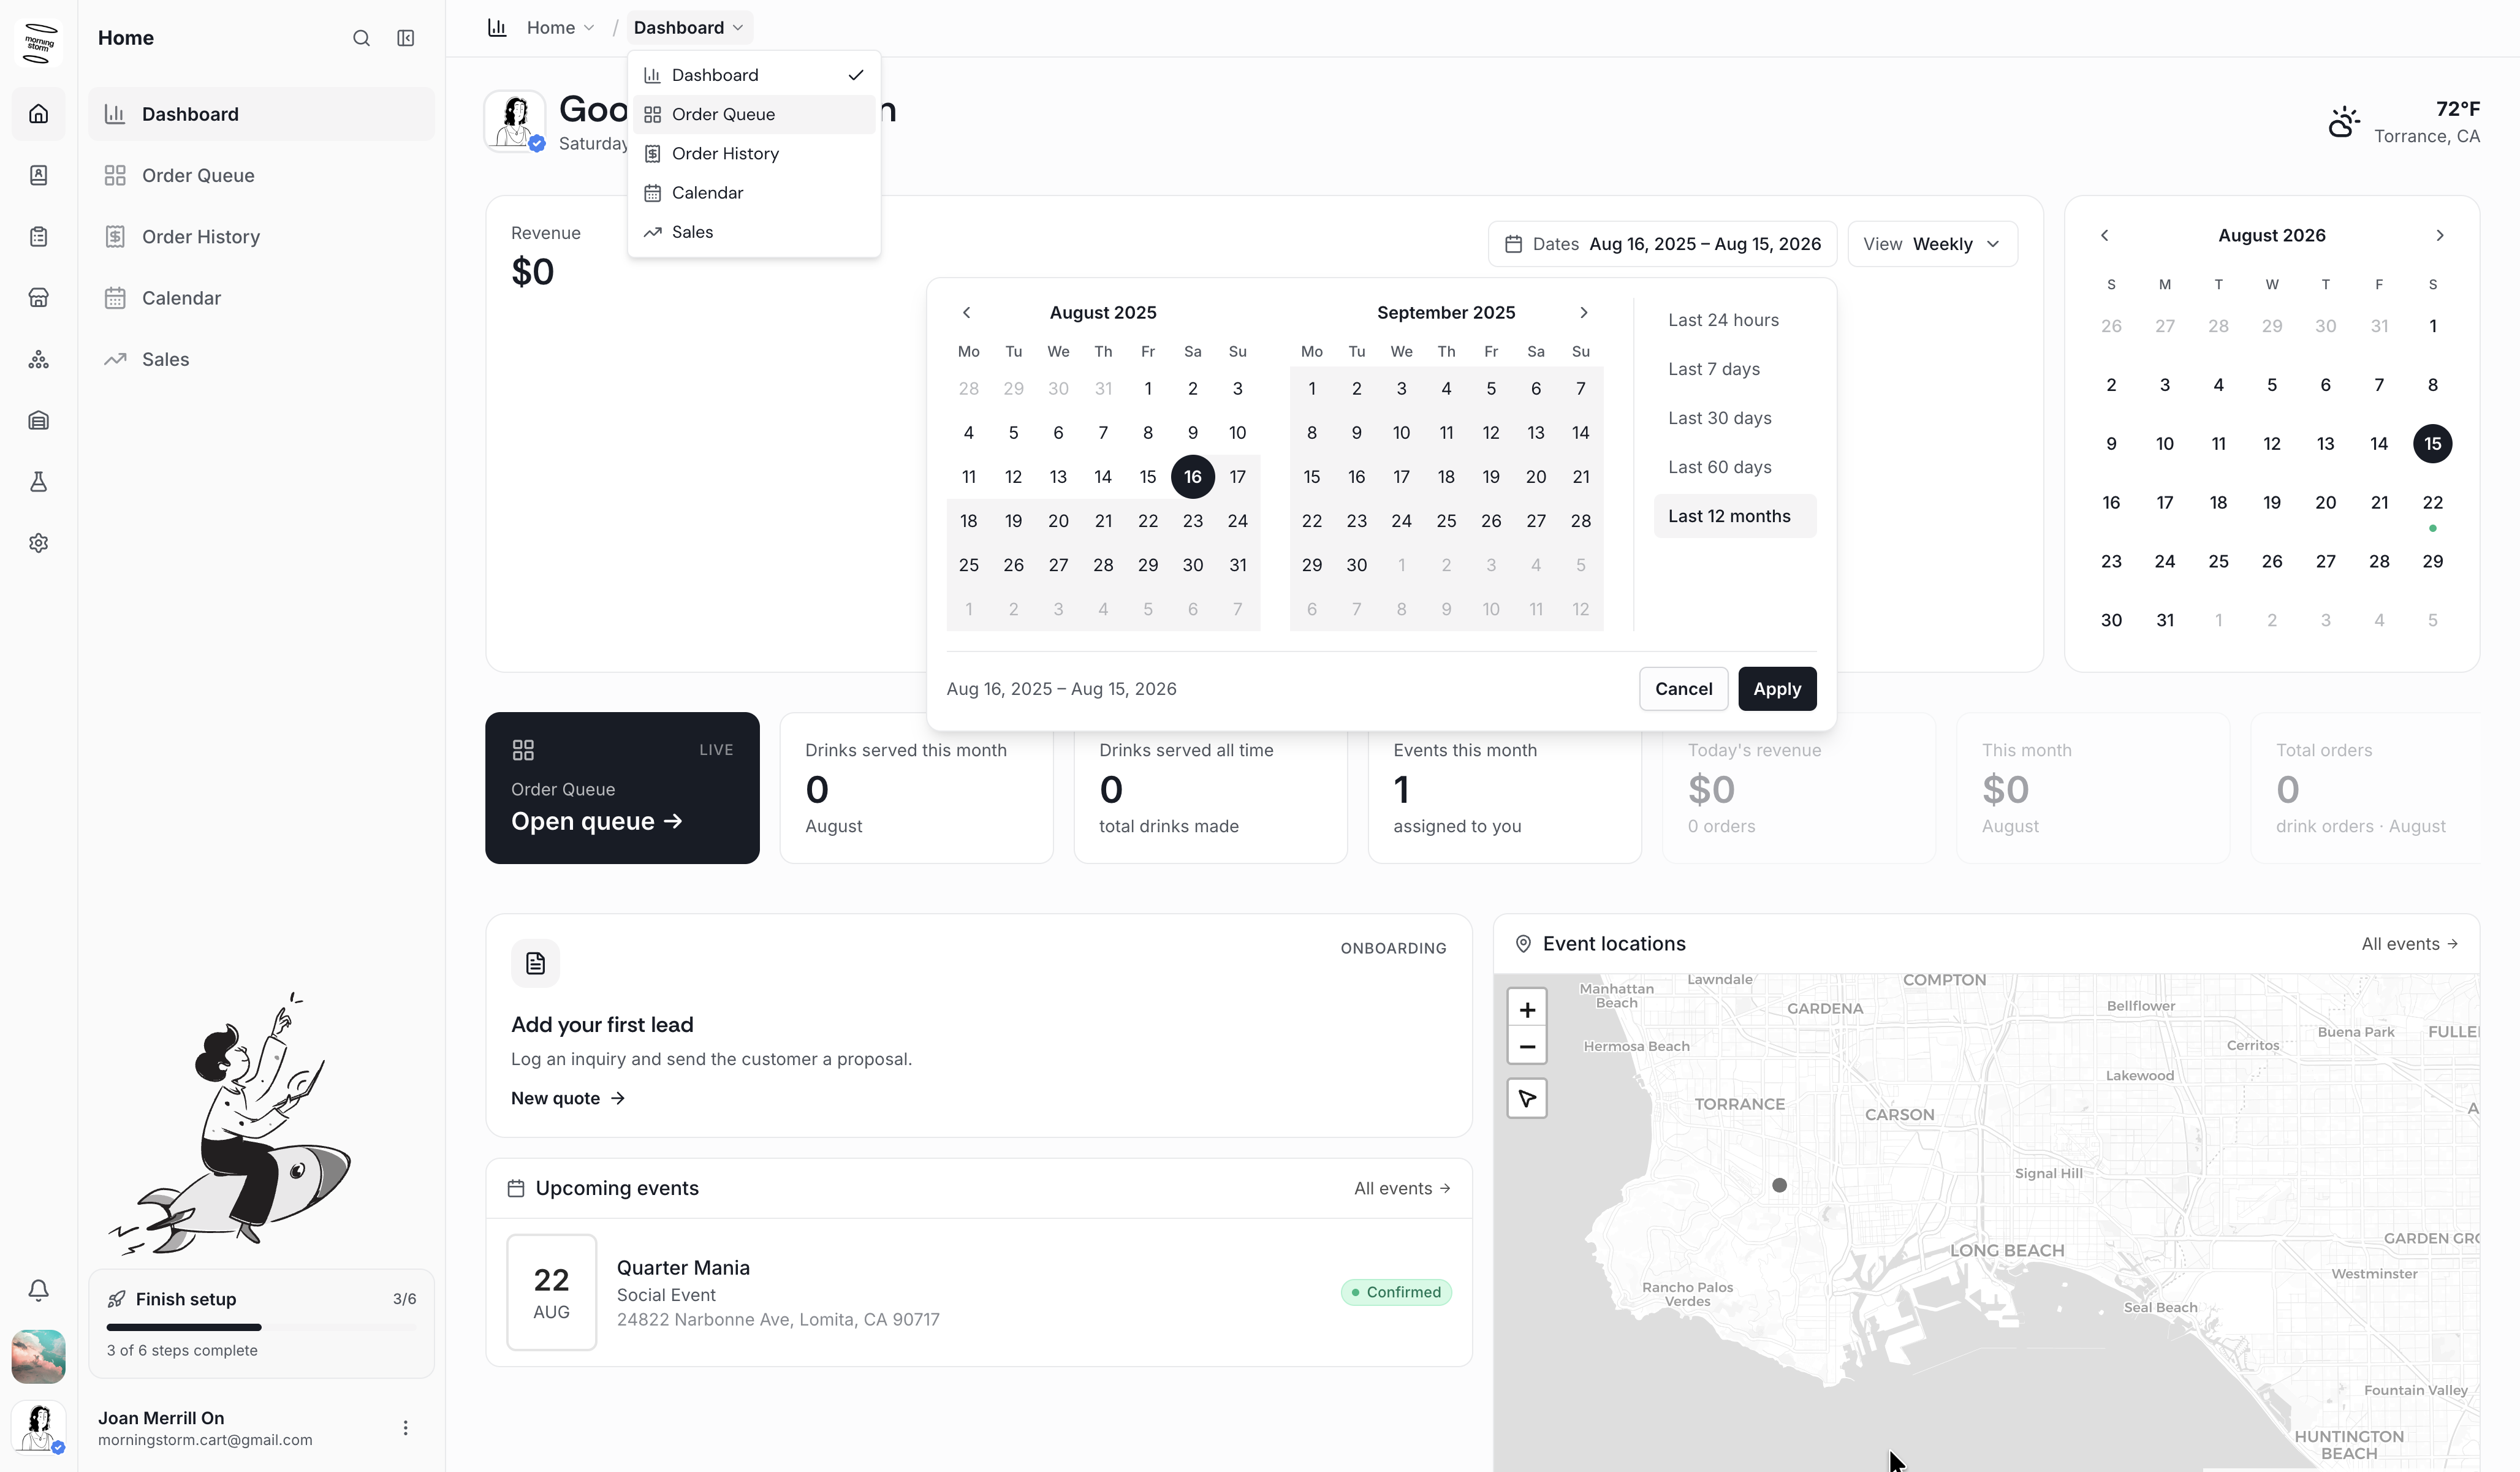Screen dimensions: 2520x1472
Task: Collapse the sidebar panel icon
Action: (x=405, y=38)
